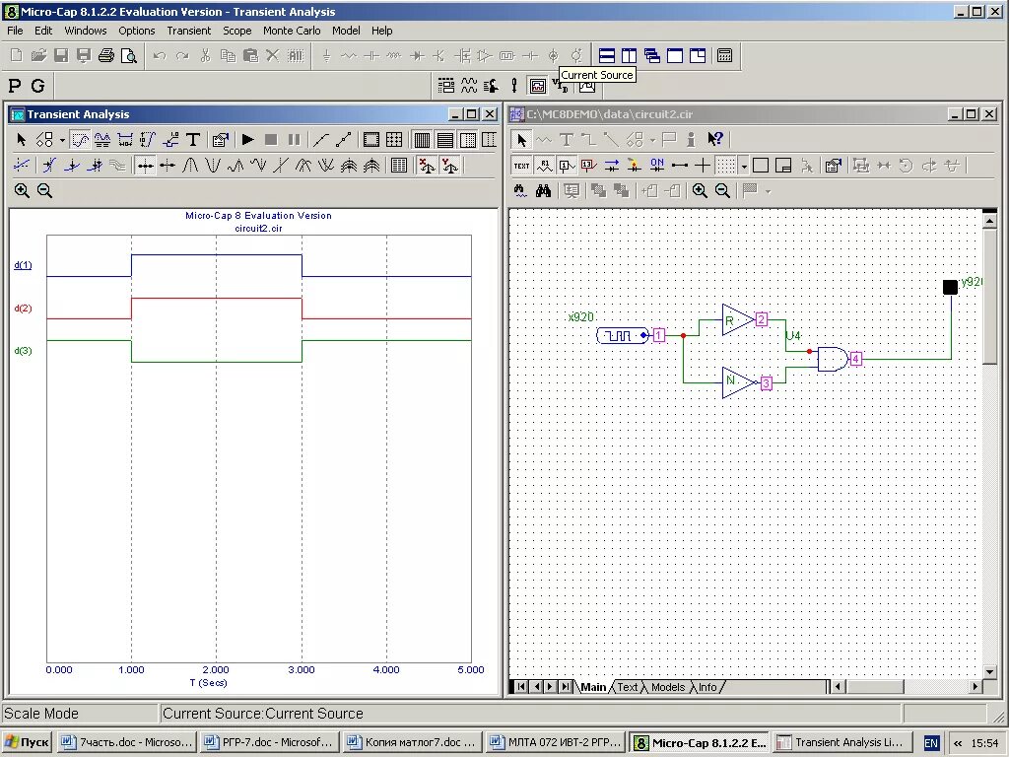Toggle horizontal grid lines in plot
The image size is (1009, 757).
point(444,140)
